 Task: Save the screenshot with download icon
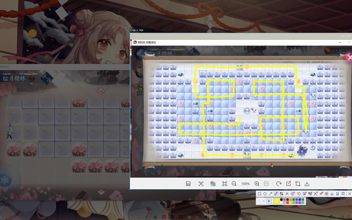click(332, 194)
